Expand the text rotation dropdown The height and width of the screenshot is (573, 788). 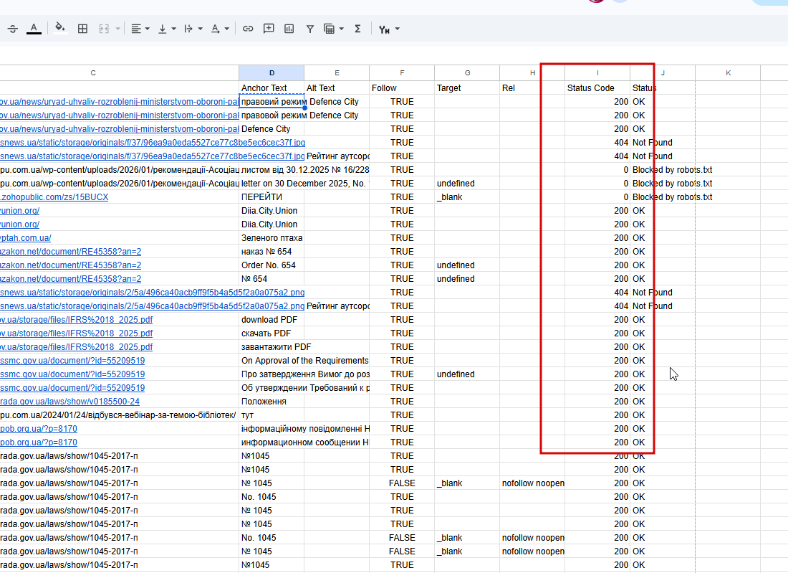pos(221,29)
